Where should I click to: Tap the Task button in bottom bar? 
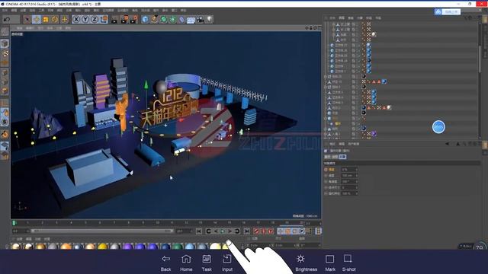pos(207,263)
